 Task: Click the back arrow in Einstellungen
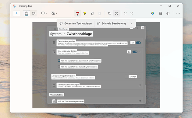pos(50,29)
